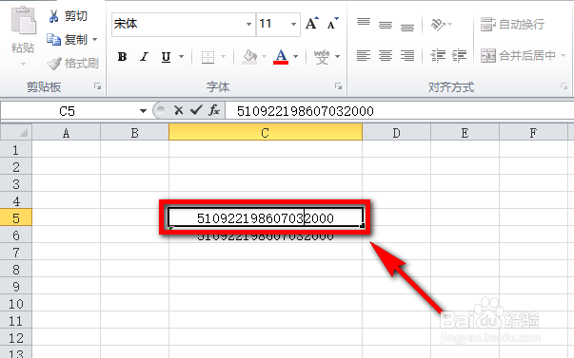Center text horizontally
Viewport: 574px width, 358px height.
coord(386,55)
